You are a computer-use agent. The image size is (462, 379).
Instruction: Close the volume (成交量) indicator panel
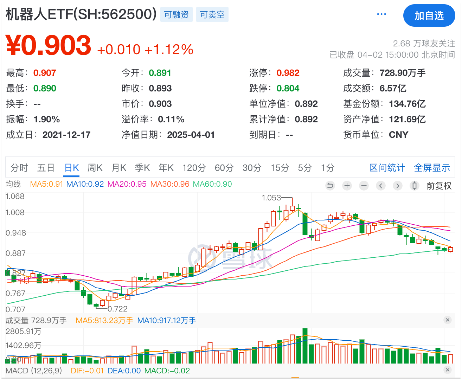448,320
